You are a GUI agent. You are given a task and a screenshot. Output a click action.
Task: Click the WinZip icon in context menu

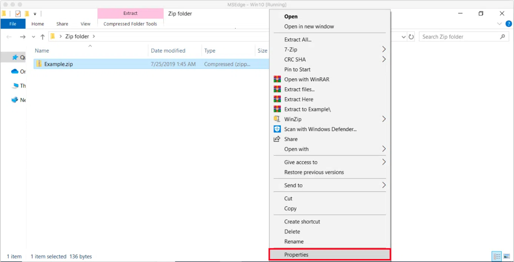click(x=277, y=119)
